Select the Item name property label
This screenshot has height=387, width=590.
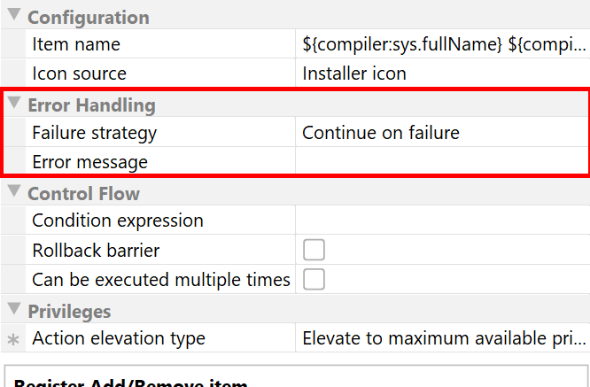(76, 44)
